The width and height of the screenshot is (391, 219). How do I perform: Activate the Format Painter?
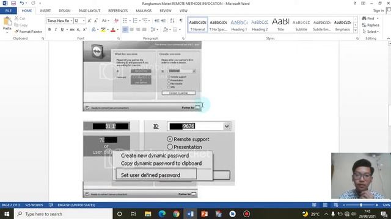pos(28,32)
